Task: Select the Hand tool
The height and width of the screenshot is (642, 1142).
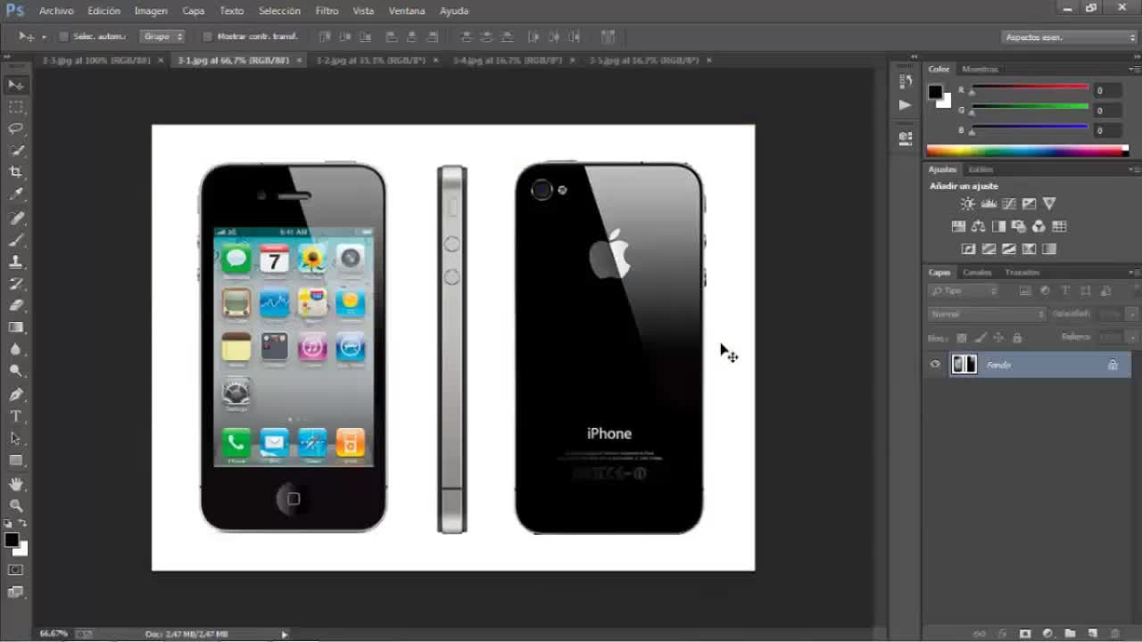Action: (x=16, y=484)
